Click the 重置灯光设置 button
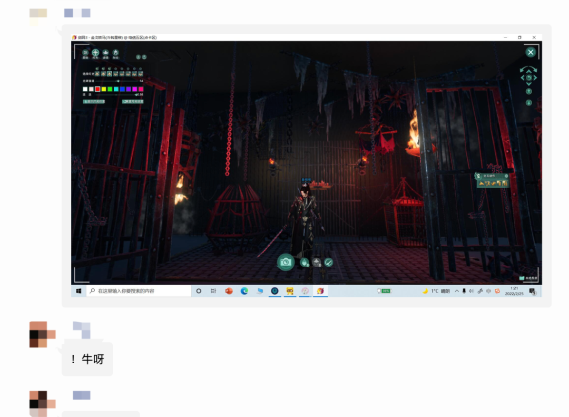Viewport: 569px width, 417px height. pos(133,101)
